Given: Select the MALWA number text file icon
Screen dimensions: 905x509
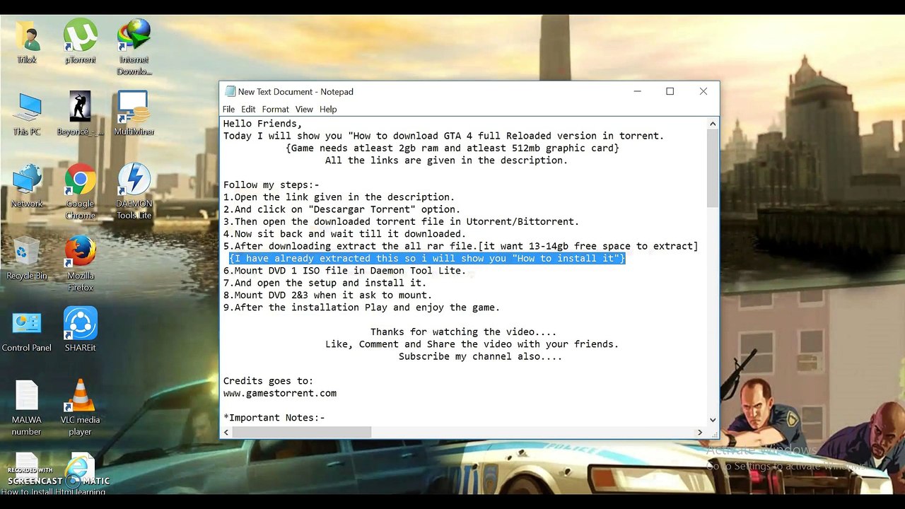Looking at the screenshot, I should point(27,407).
